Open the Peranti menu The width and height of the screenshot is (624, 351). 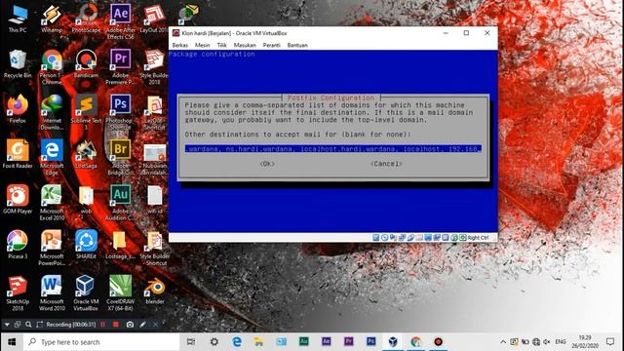tap(271, 45)
